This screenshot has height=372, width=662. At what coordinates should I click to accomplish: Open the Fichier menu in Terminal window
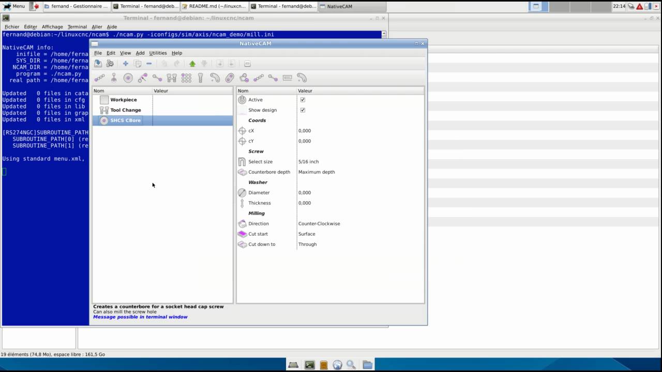coord(11,27)
